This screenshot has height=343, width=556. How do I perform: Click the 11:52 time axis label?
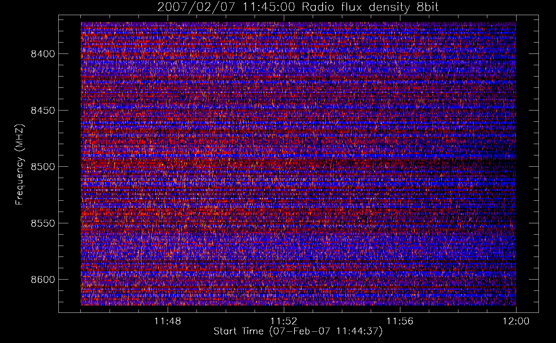(x=284, y=321)
